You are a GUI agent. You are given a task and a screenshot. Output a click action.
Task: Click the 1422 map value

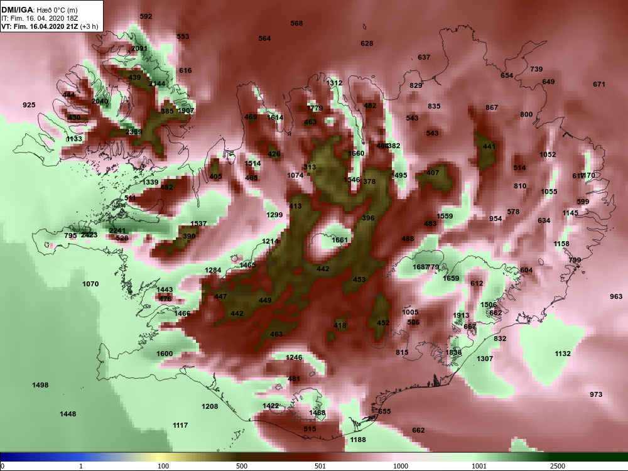pos(271,406)
